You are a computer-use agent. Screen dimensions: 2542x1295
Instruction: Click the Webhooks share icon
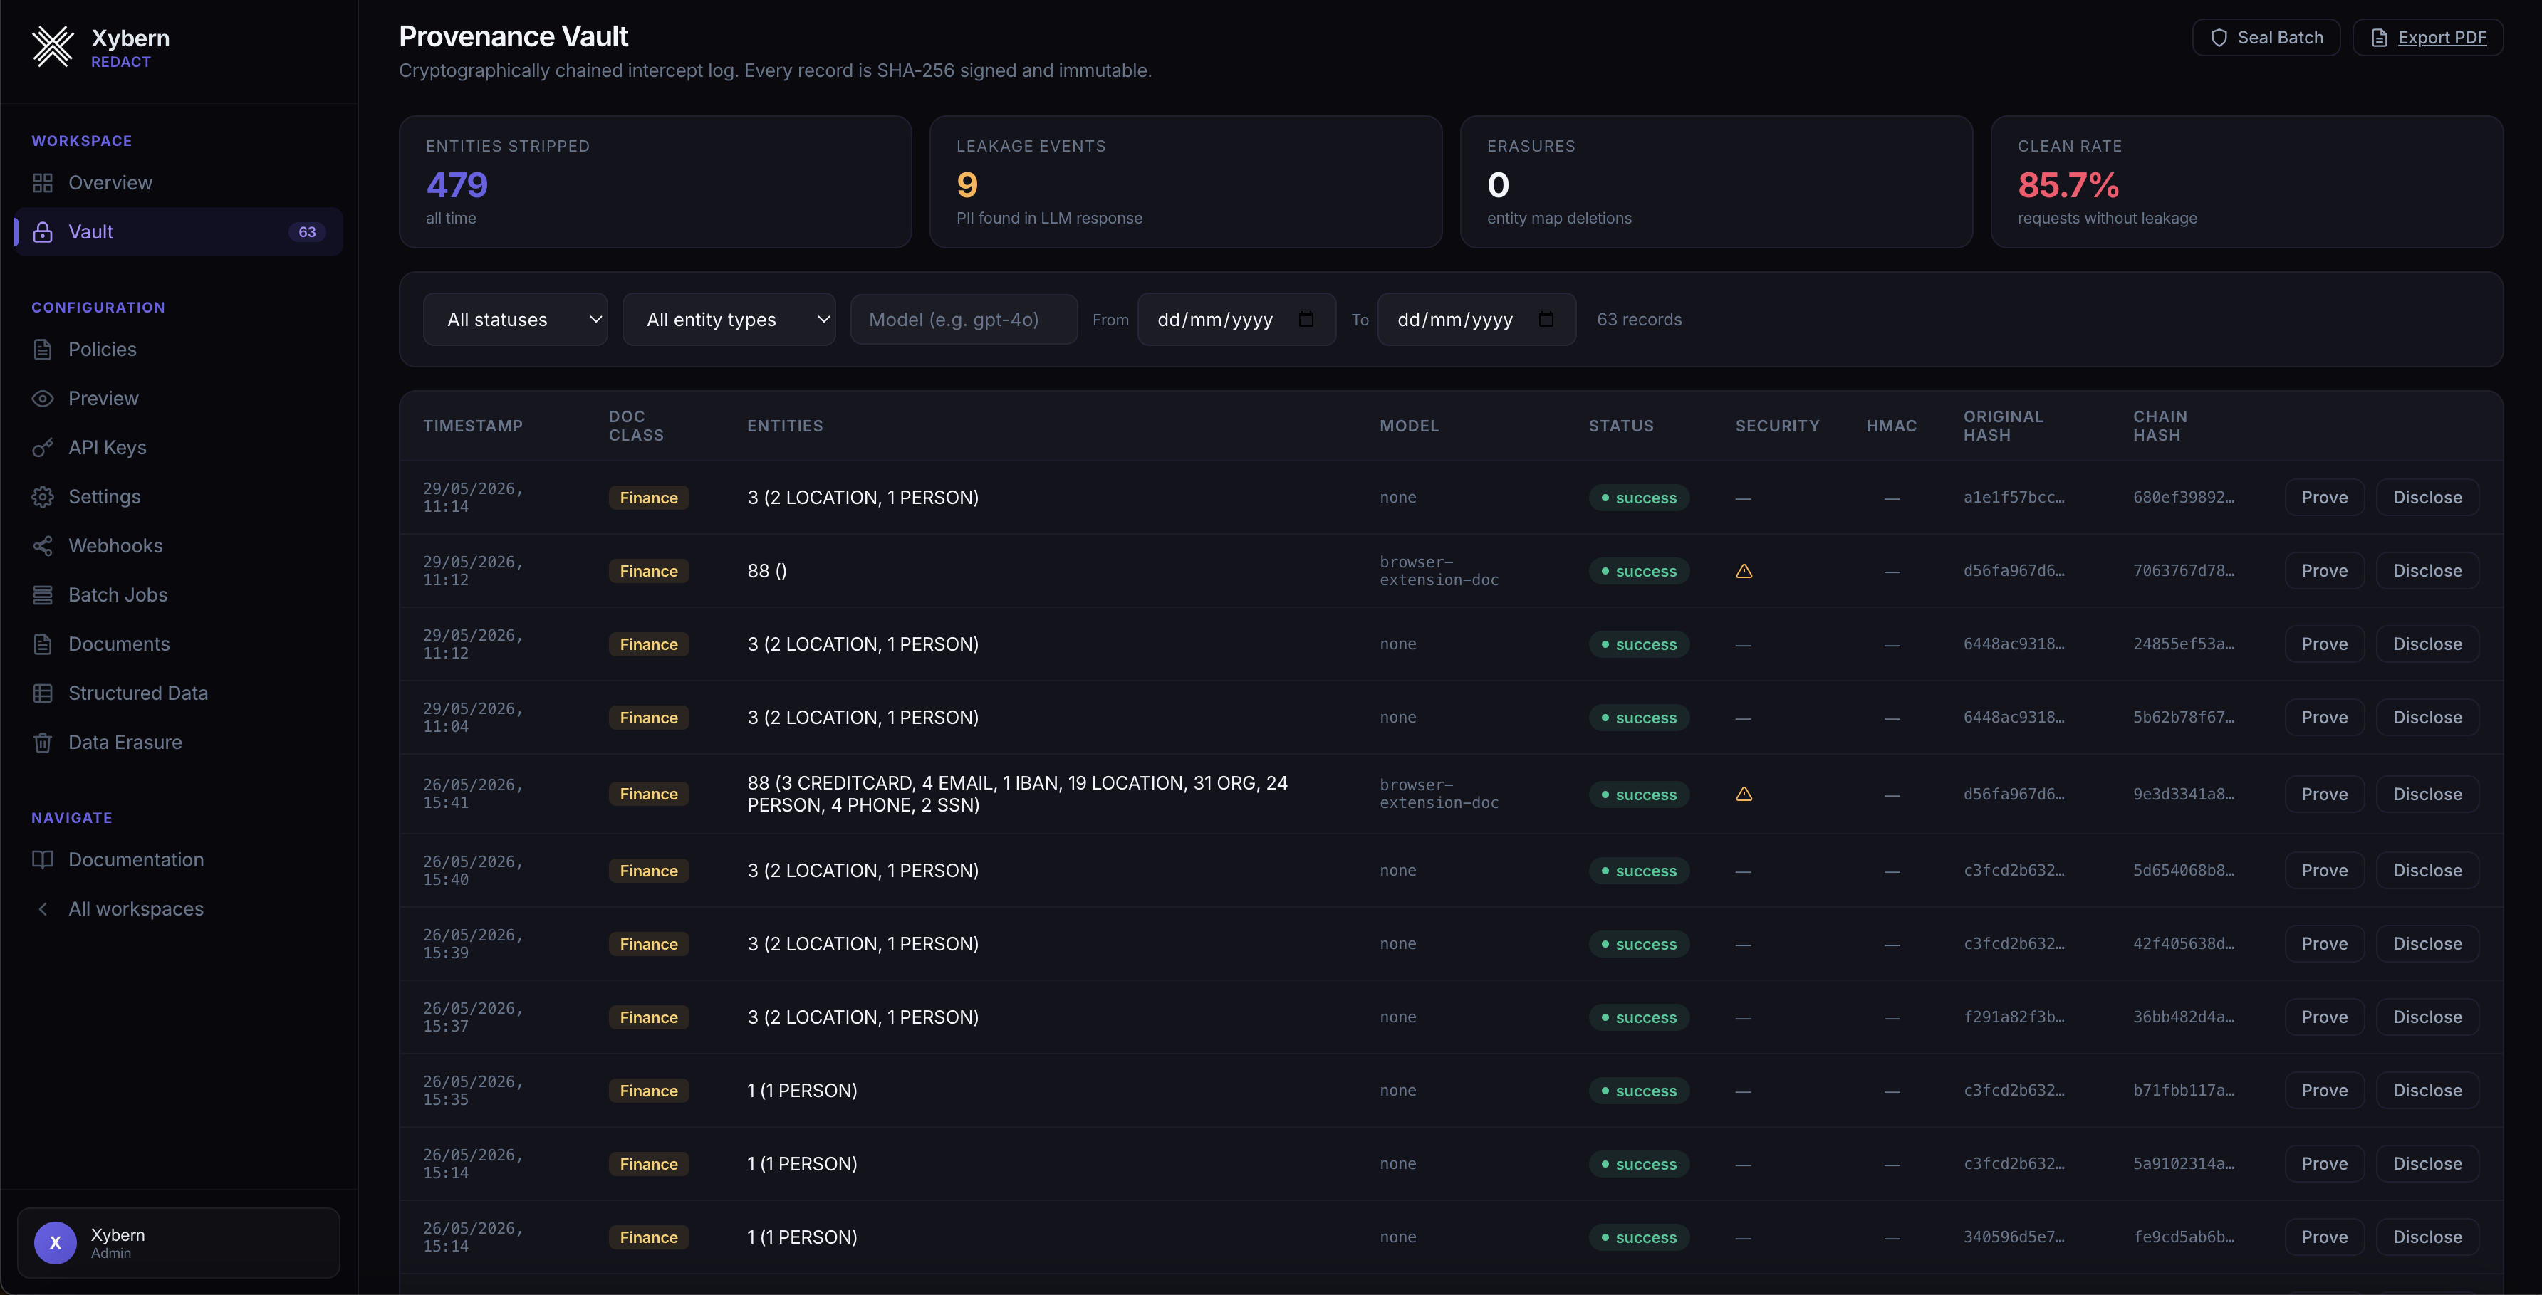pos(43,545)
